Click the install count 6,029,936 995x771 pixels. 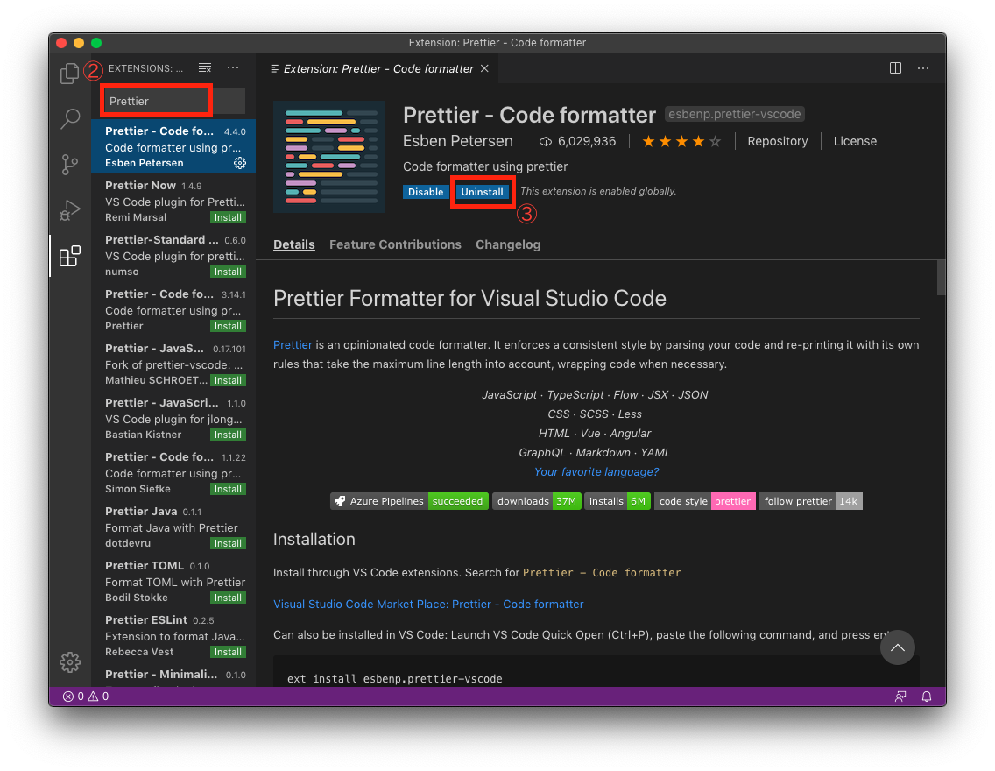coord(578,142)
